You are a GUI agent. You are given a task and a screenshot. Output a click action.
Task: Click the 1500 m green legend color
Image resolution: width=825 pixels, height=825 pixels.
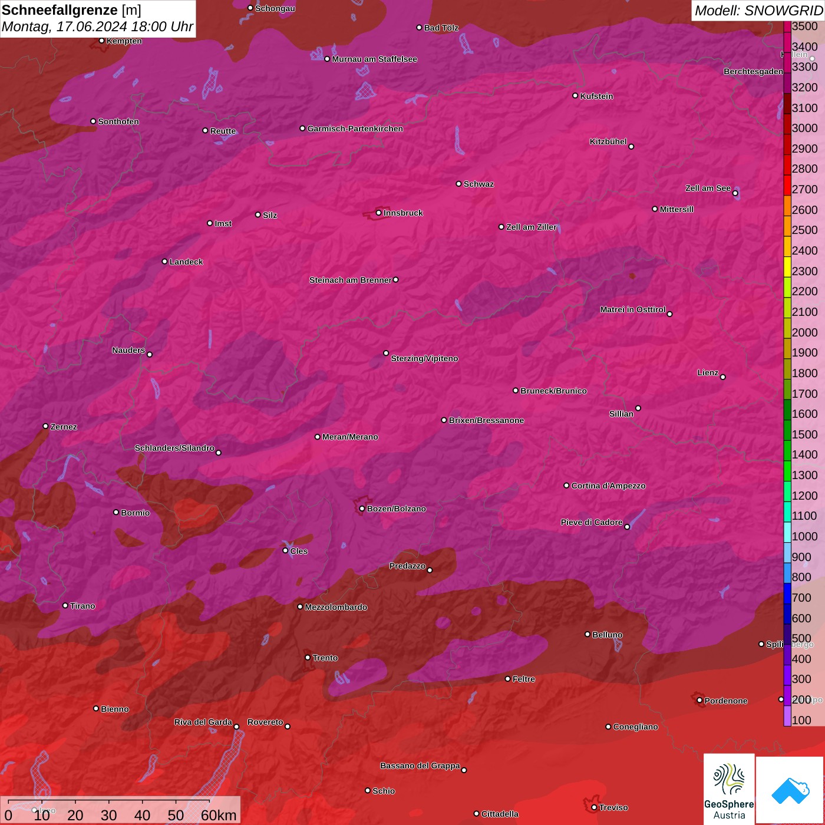(x=787, y=430)
